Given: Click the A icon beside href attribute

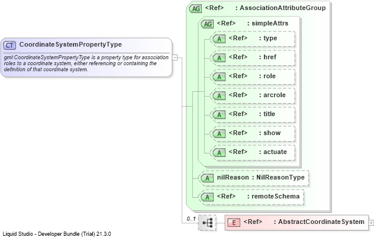Looking at the screenshot, I should pos(219,57).
